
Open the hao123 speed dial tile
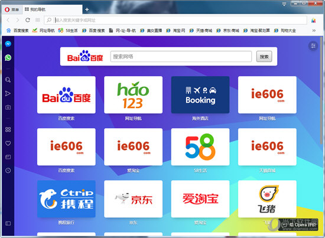(134, 95)
